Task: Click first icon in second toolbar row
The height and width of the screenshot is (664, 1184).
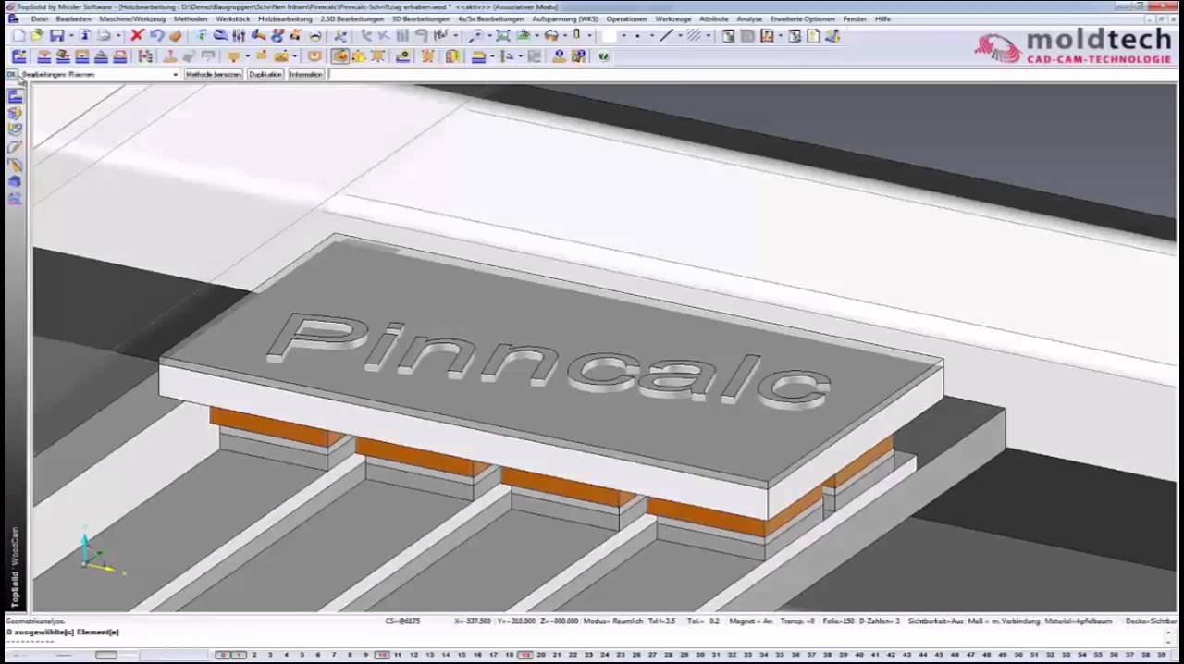Action: click(x=18, y=56)
